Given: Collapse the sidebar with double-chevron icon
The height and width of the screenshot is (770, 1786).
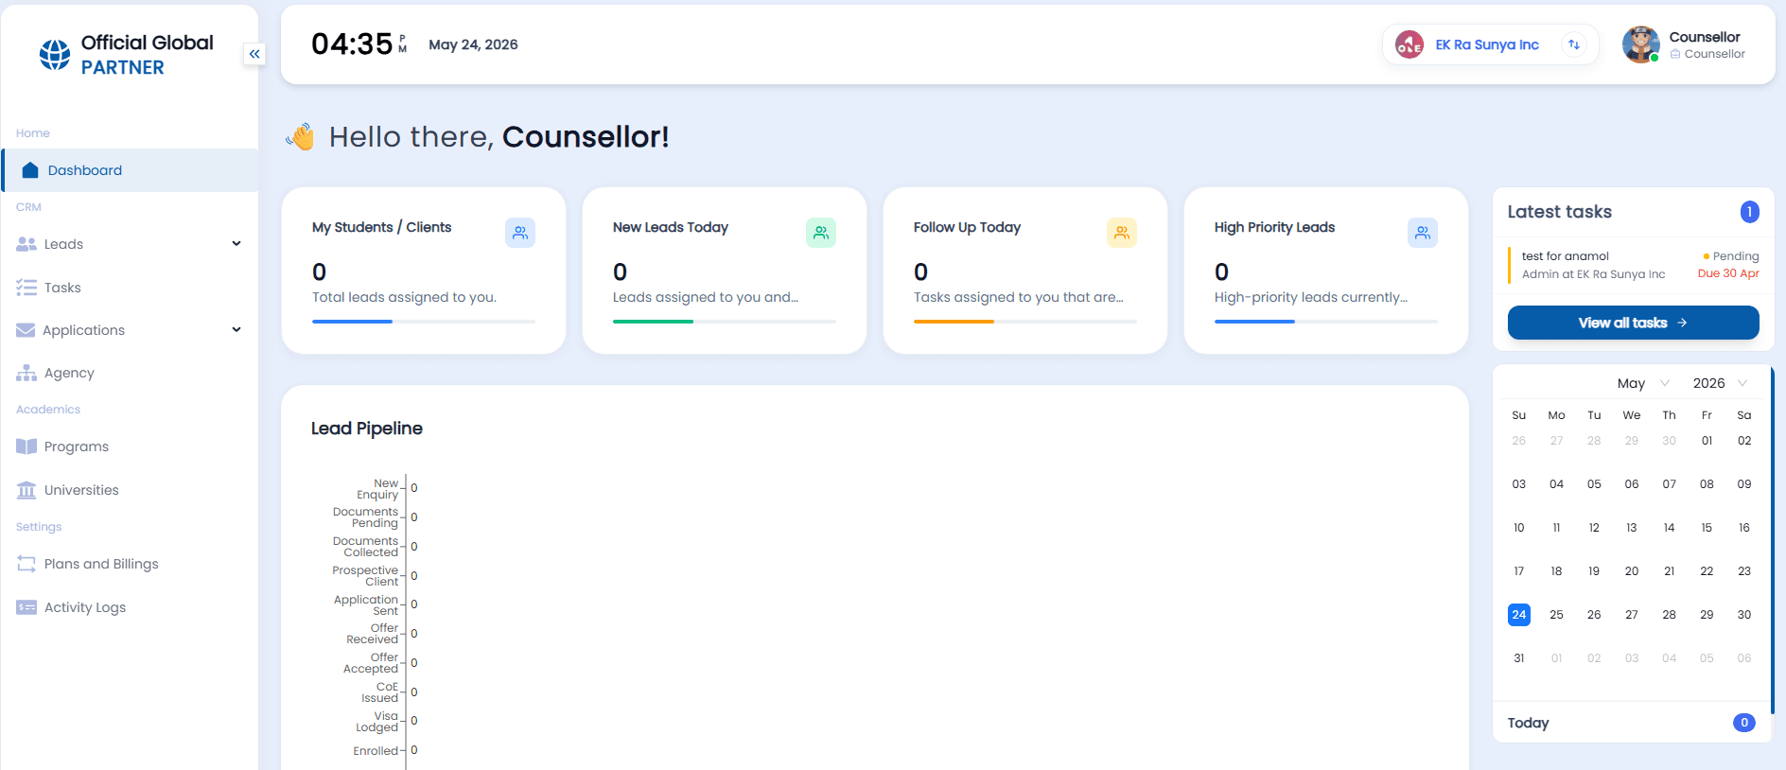Looking at the screenshot, I should click(x=254, y=54).
